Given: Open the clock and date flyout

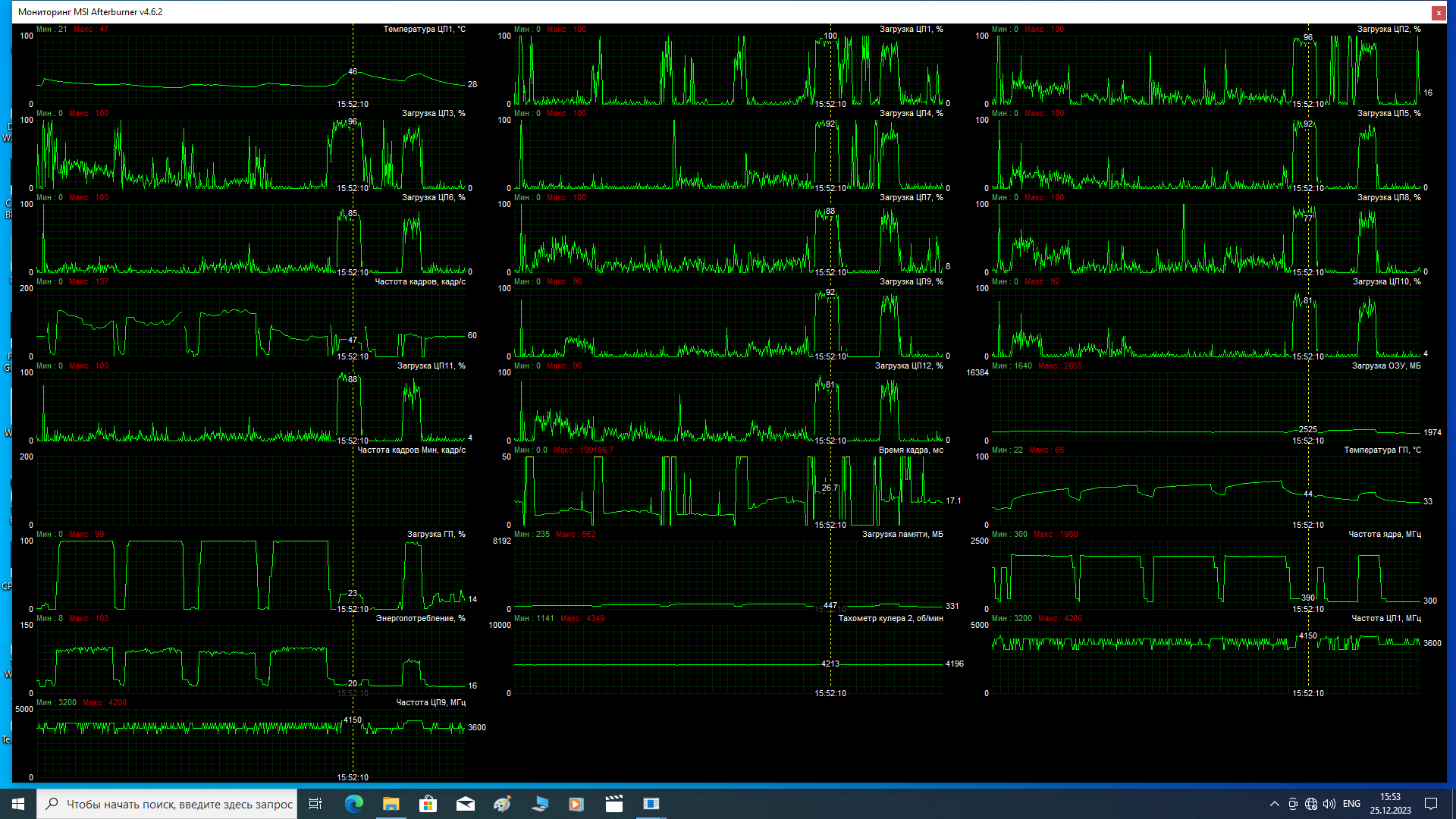Looking at the screenshot, I should point(1390,804).
